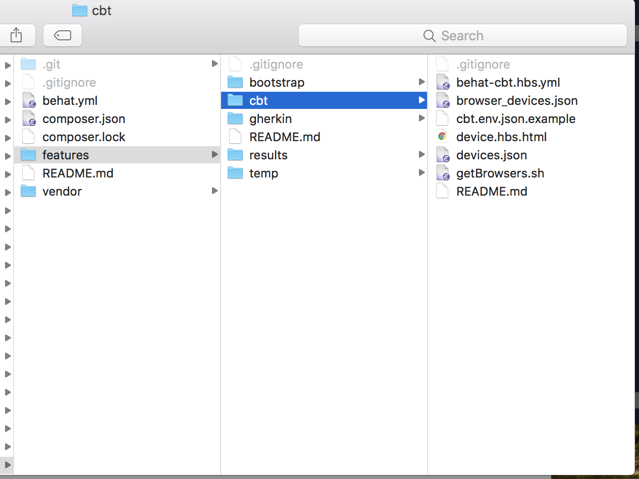This screenshot has width=639, height=479.
Task: Select the vendor folder icon
Action: pyautogui.click(x=28, y=191)
